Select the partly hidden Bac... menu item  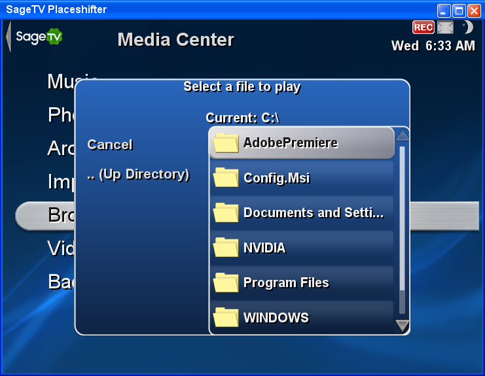tap(61, 281)
